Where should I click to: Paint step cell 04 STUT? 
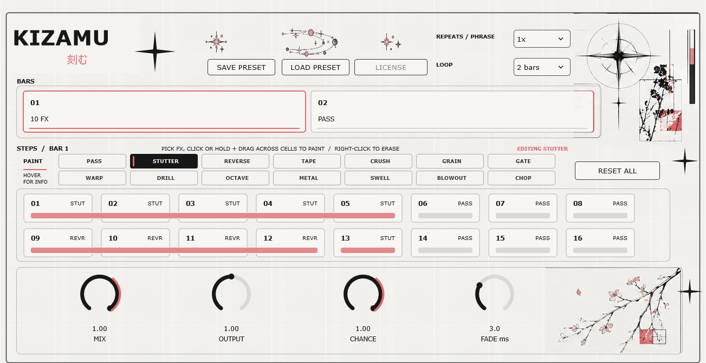(290, 208)
